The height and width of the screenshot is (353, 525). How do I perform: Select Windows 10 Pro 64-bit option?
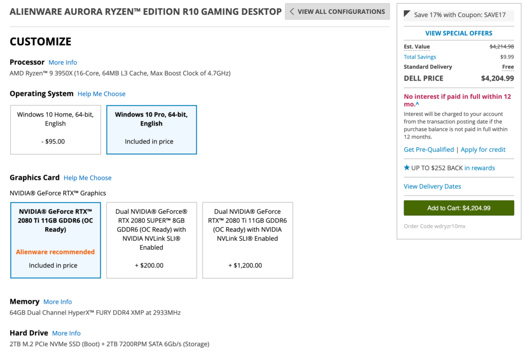click(151, 129)
